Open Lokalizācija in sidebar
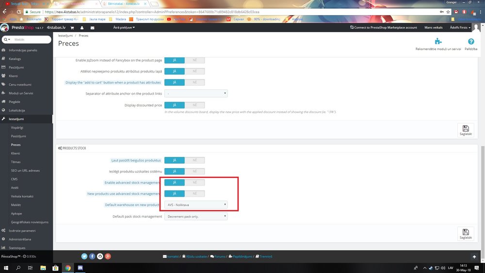 16,110
